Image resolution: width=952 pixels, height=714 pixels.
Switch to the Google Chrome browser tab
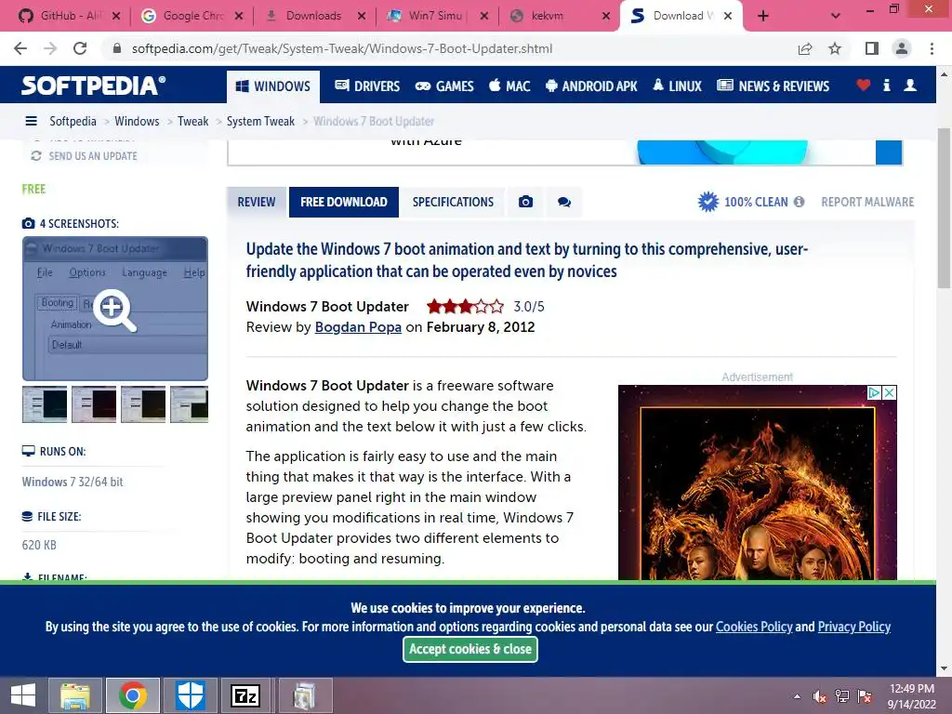coord(191,16)
